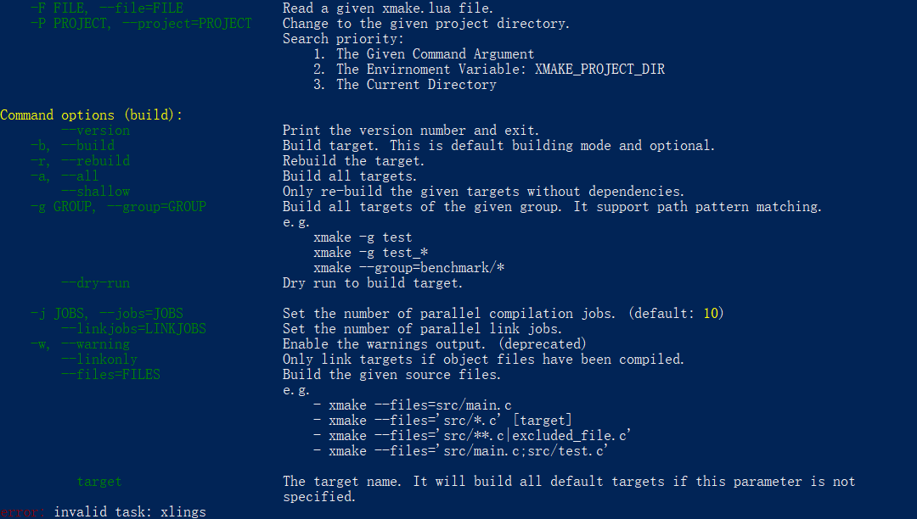This screenshot has height=519, width=917.
Task: Click the 'invalid task: xlings' message
Action: pos(130,512)
